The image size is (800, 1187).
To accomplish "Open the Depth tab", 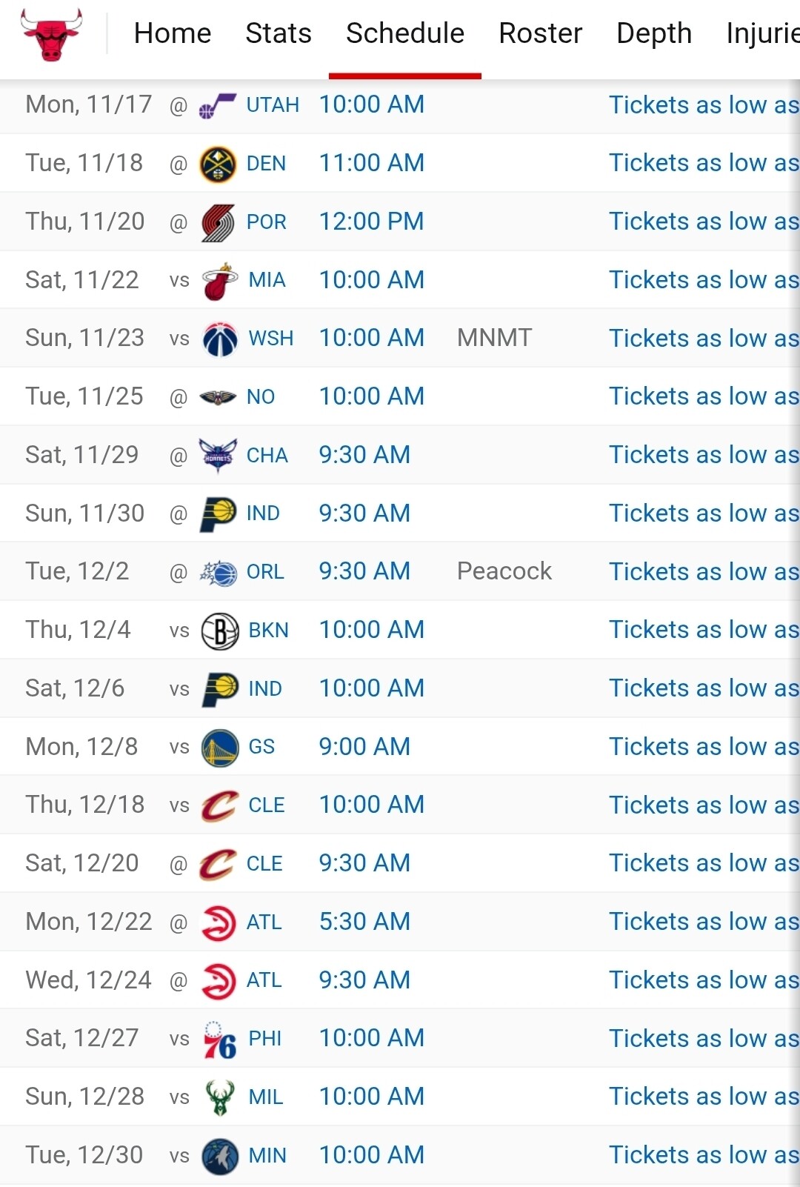I will click(x=654, y=33).
